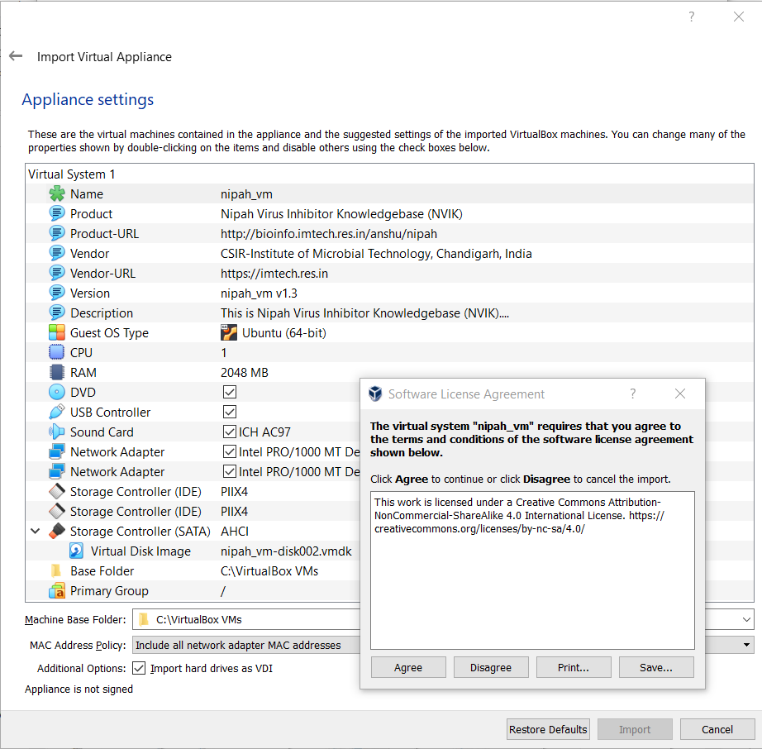The image size is (762, 749).
Task: Collapse the Storage Controller (SATA) row
Action: (x=35, y=532)
